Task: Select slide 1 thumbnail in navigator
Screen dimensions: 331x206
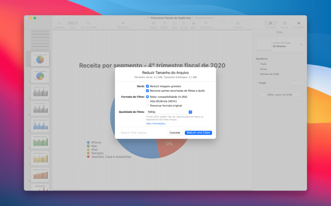Action: (x=40, y=59)
